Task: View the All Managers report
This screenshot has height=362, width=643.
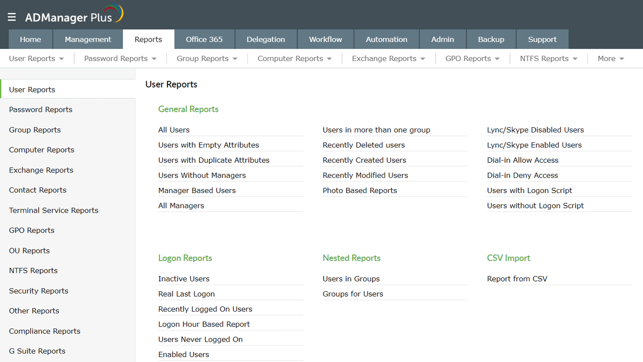Action: tap(181, 206)
